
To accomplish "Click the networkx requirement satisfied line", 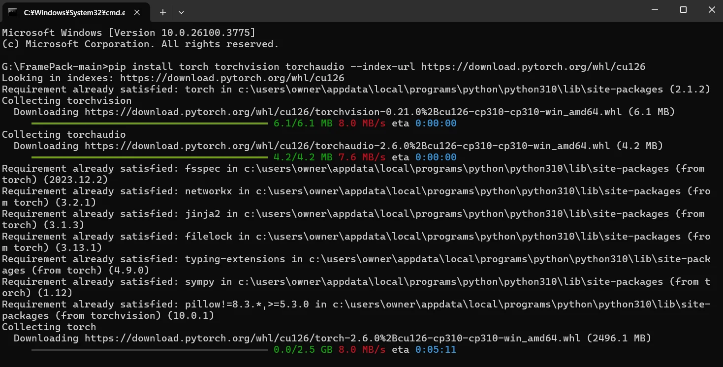I will click(356, 197).
